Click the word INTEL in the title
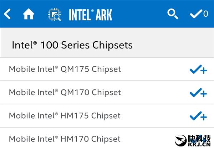The width and height of the screenshot is (214, 150). (x=81, y=15)
